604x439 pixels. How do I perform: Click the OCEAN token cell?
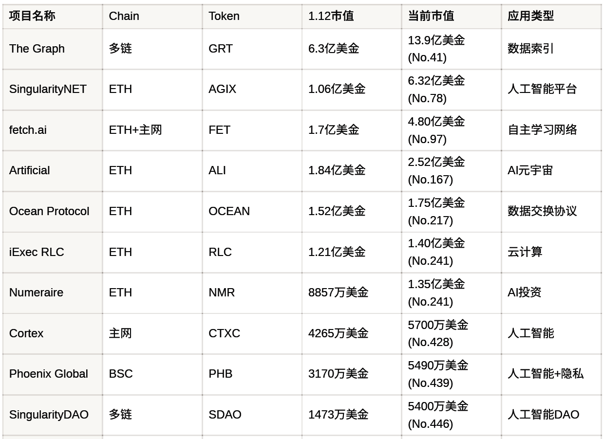[x=229, y=211]
